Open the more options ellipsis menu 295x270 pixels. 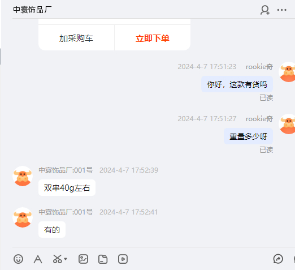[x=282, y=10]
